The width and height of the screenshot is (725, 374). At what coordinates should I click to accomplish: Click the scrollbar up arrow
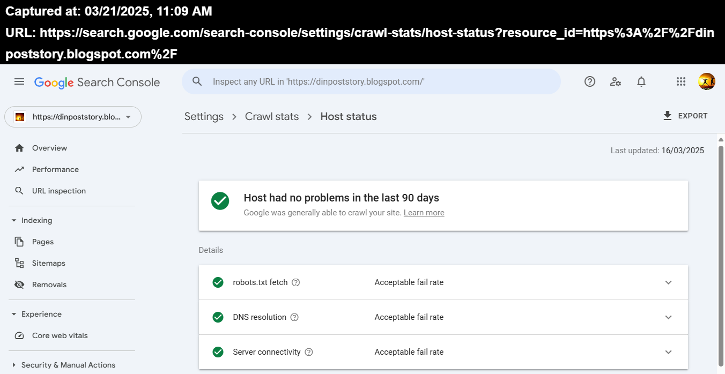(x=721, y=140)
